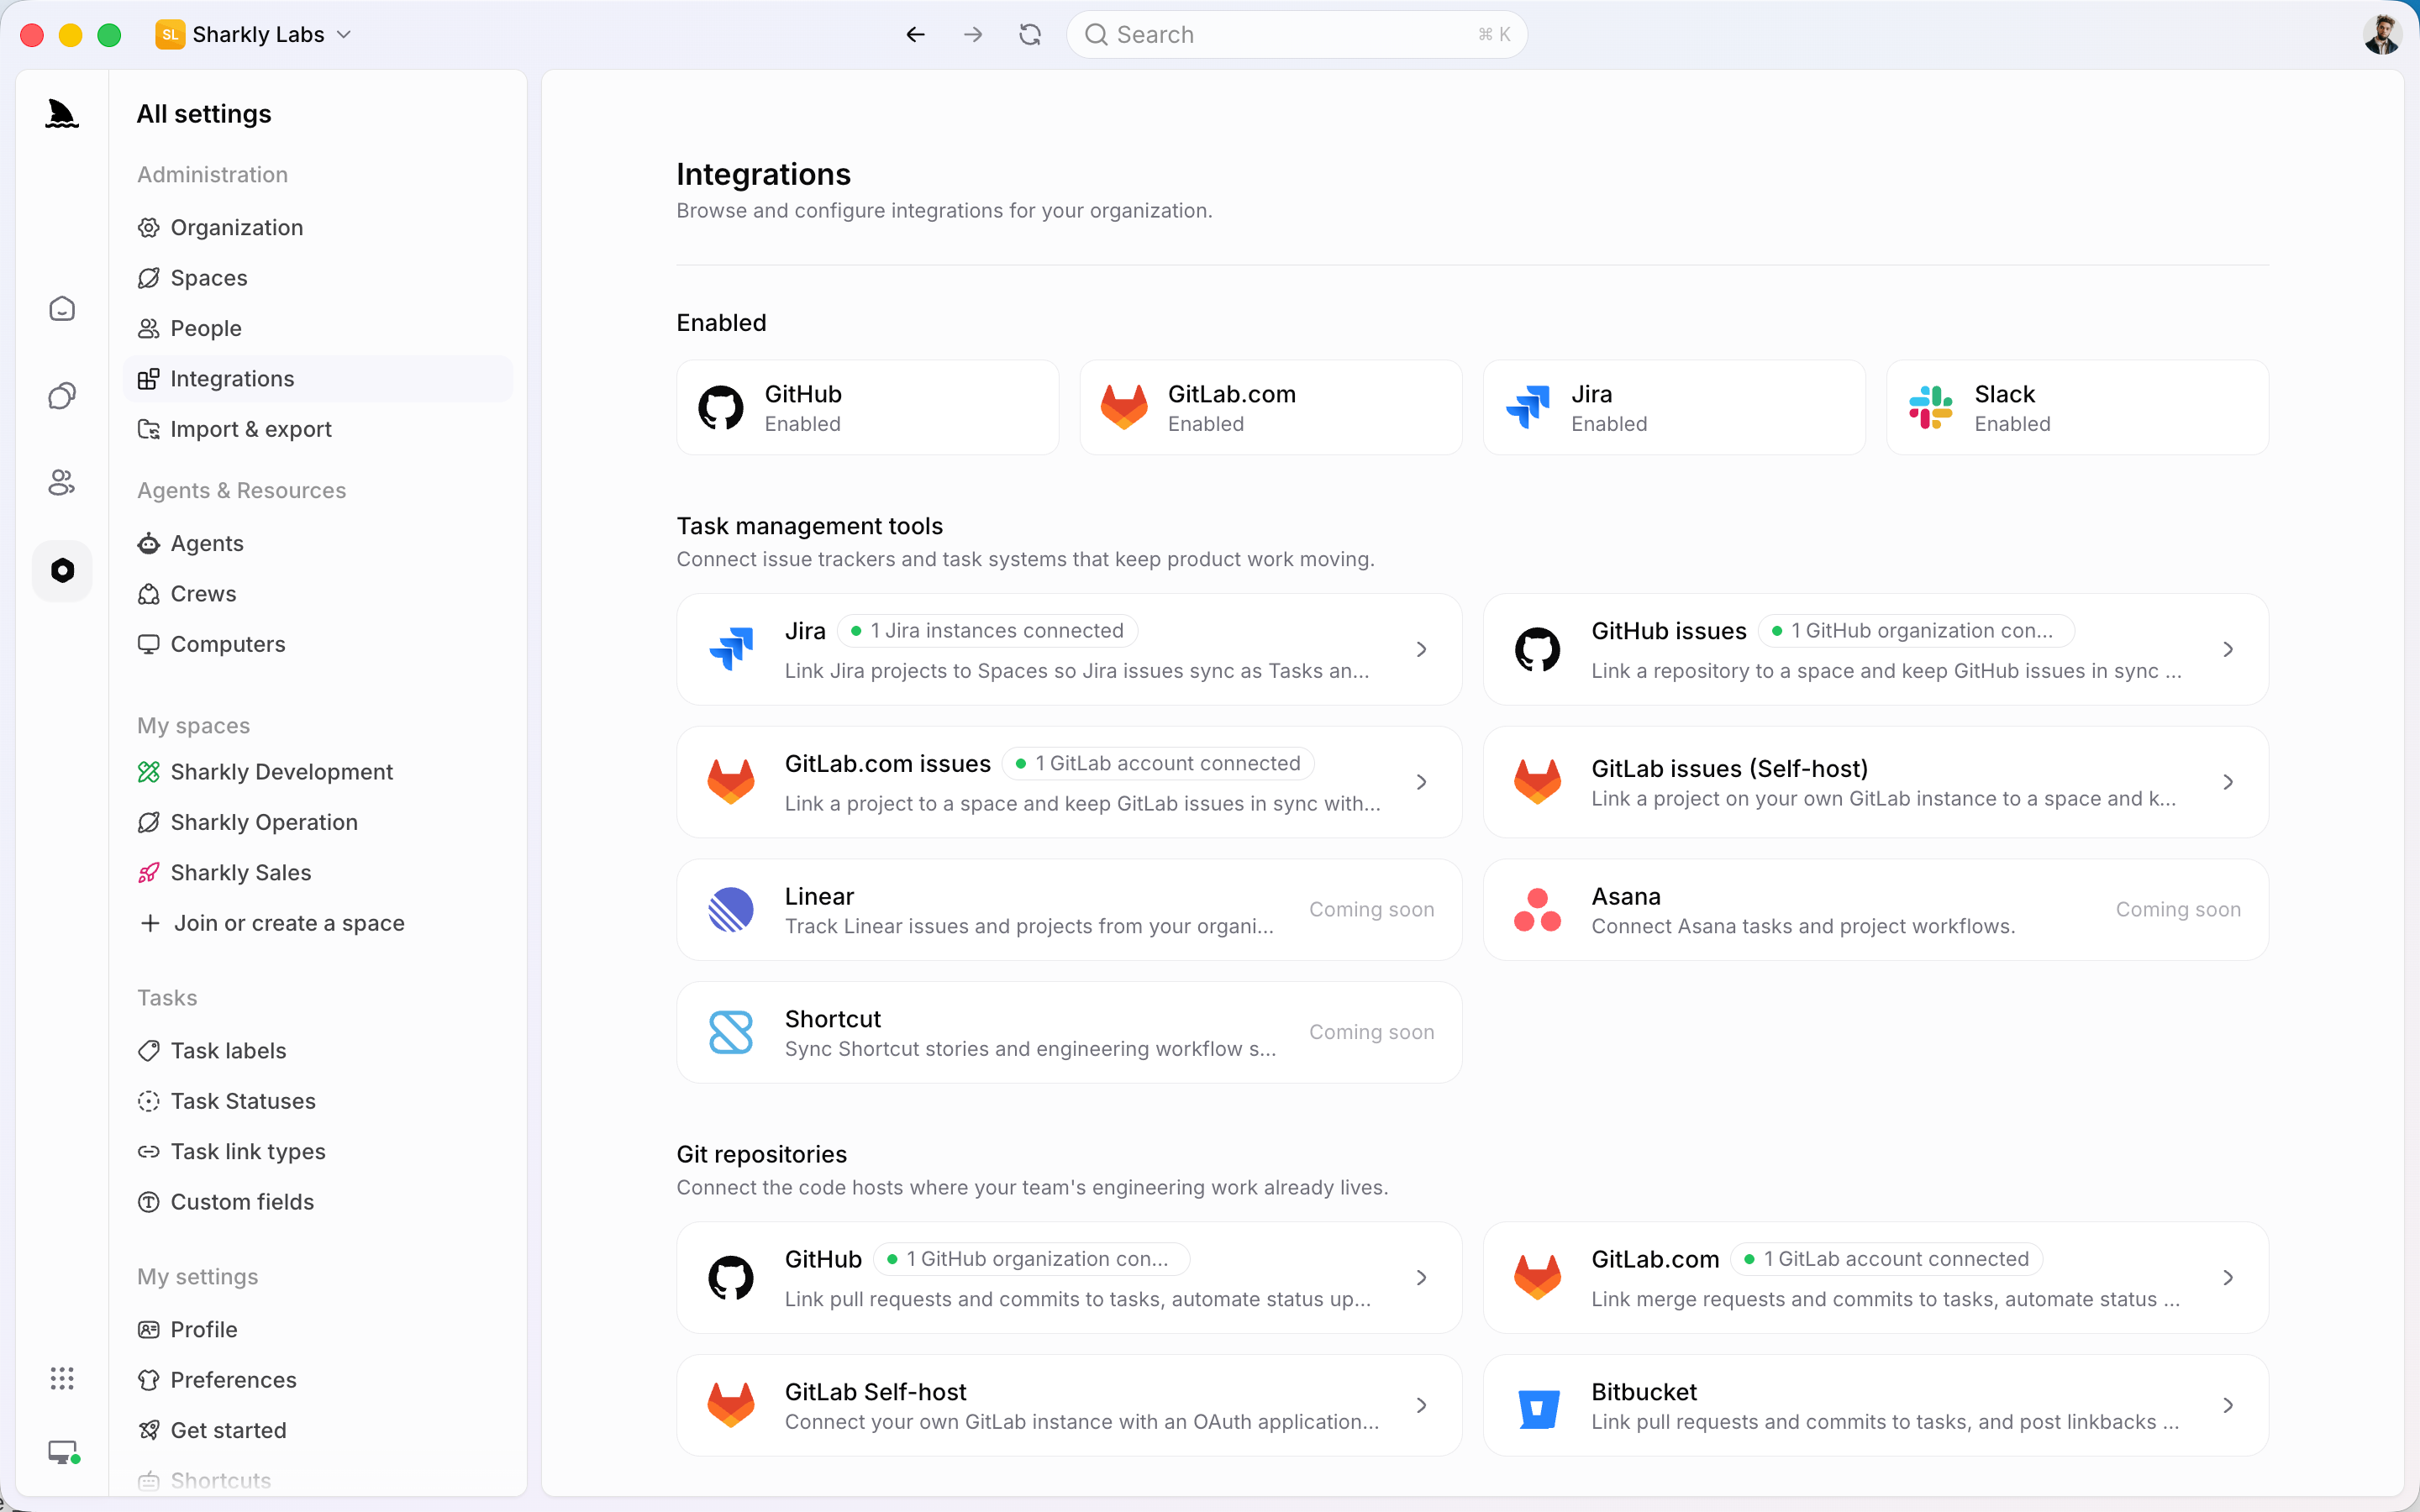Expand the GitLab issues (Self-host) chevron

coord(2228,782)
